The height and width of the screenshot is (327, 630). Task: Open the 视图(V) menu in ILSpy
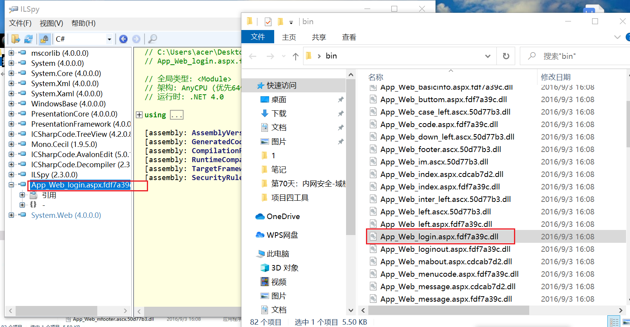coord(51,23)
